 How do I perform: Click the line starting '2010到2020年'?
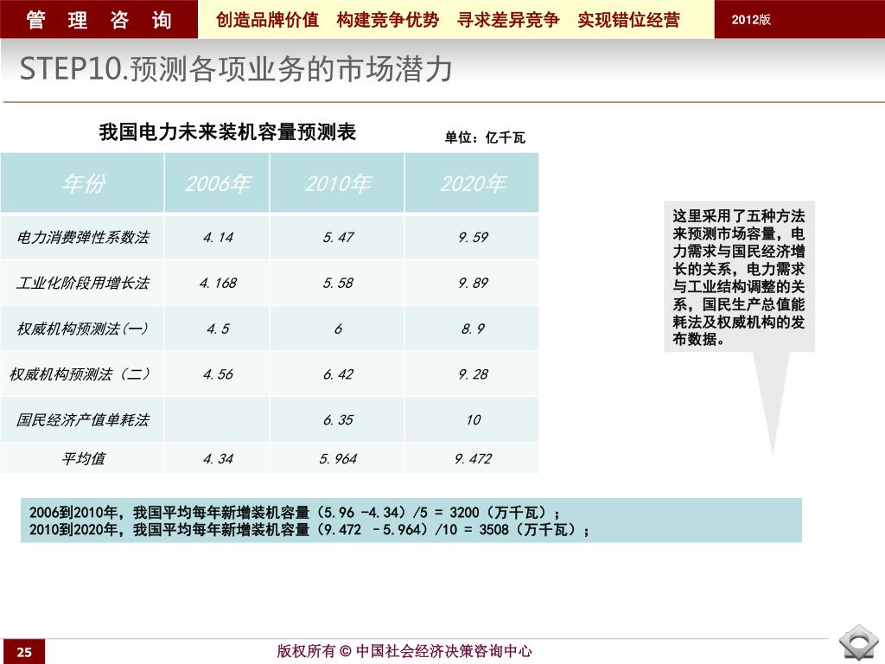pos(309,530)
